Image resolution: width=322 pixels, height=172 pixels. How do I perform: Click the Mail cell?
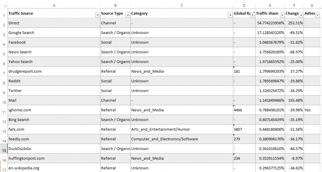pyautogui.click(x=54, y=100)
